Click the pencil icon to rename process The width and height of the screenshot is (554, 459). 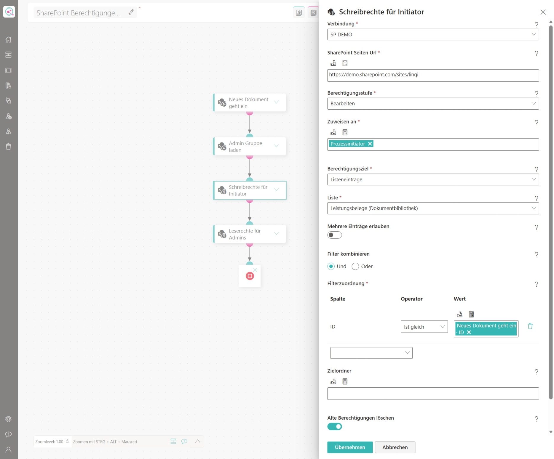(131, 12)
